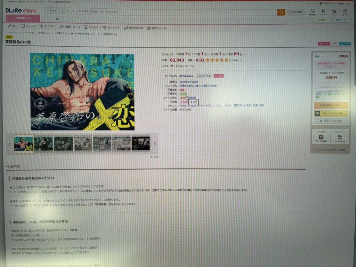Click the DLsite logo
356x267 pixels.
(x=19, y=11)
